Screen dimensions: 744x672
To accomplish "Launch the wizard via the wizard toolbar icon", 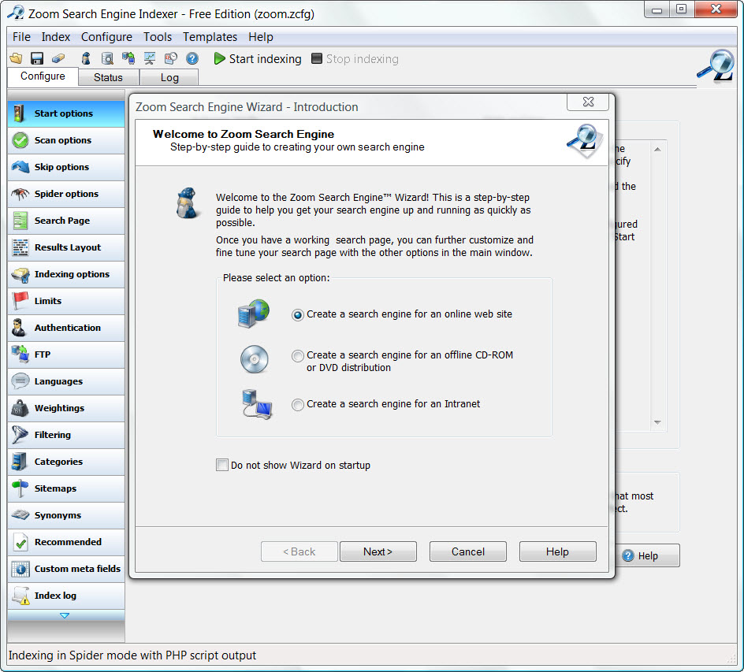I will (x=86, y=58).
